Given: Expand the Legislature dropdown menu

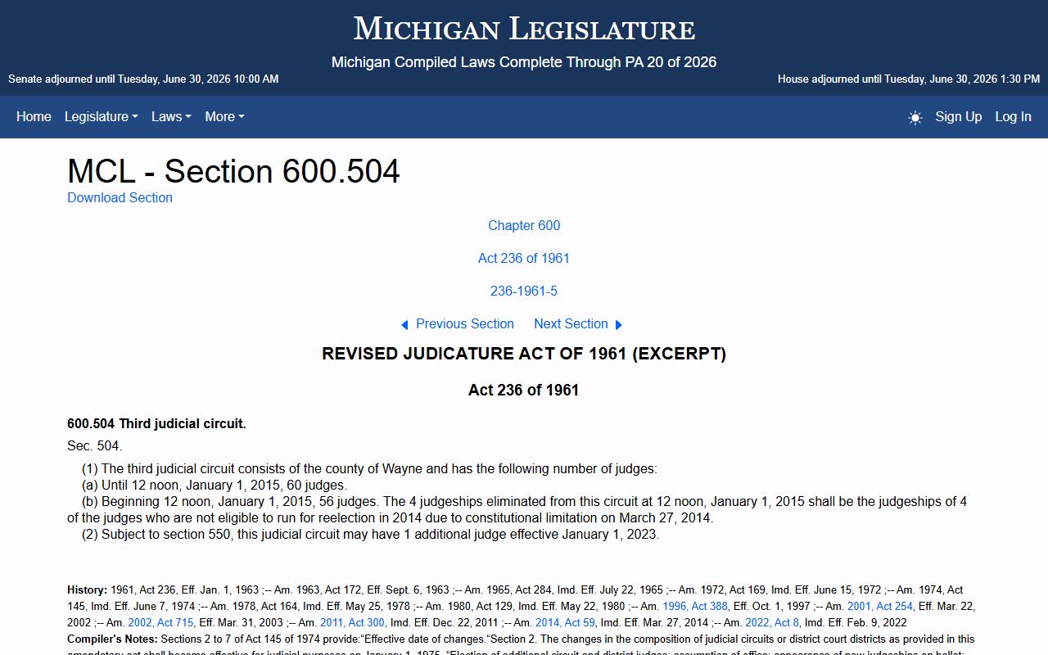Looking at the screenshot, I should tap(102, 116).
